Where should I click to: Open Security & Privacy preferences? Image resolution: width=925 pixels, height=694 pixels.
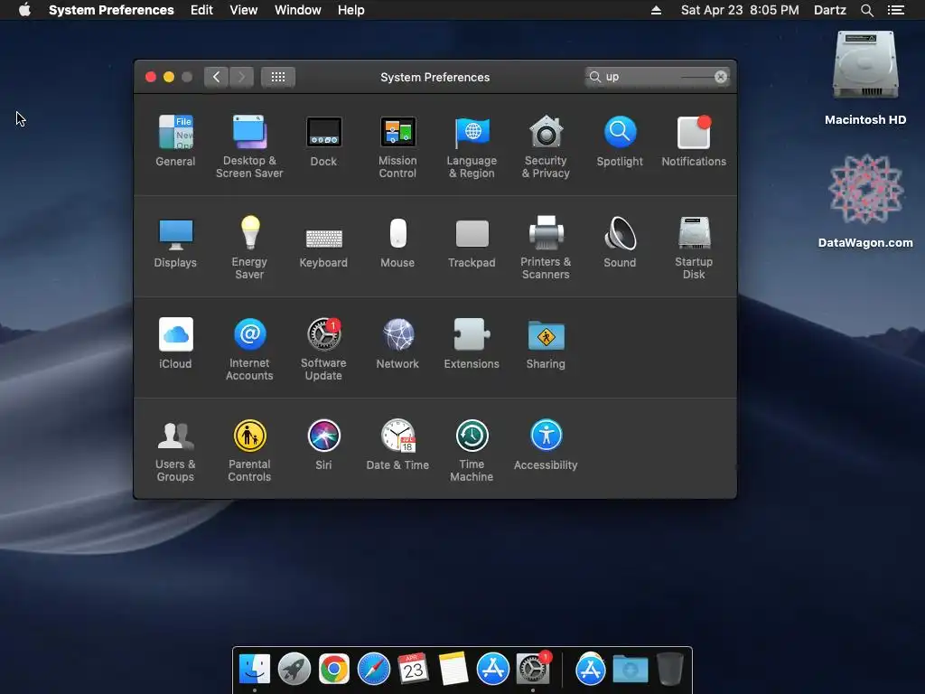tap(546, 146)
